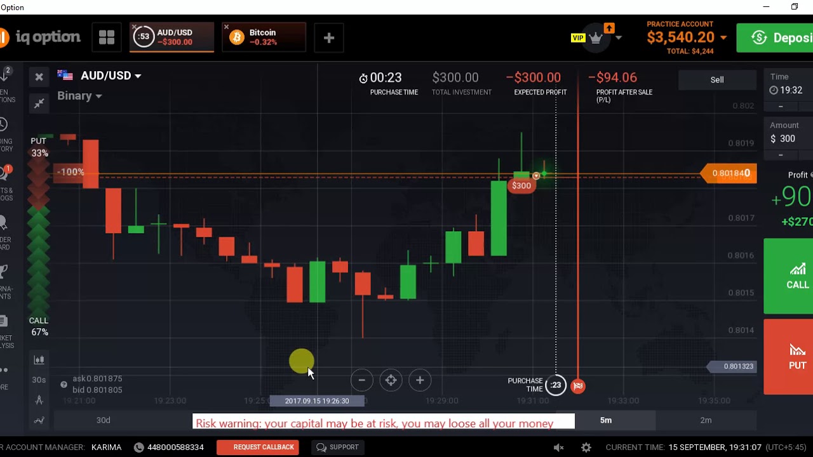Click the green Deposit button

click(x=775, y=37)
